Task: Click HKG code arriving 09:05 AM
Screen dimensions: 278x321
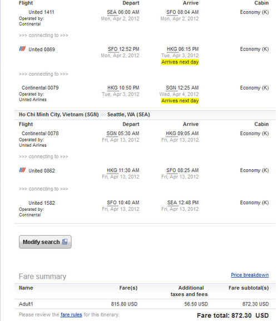Action: pos(171,134)
